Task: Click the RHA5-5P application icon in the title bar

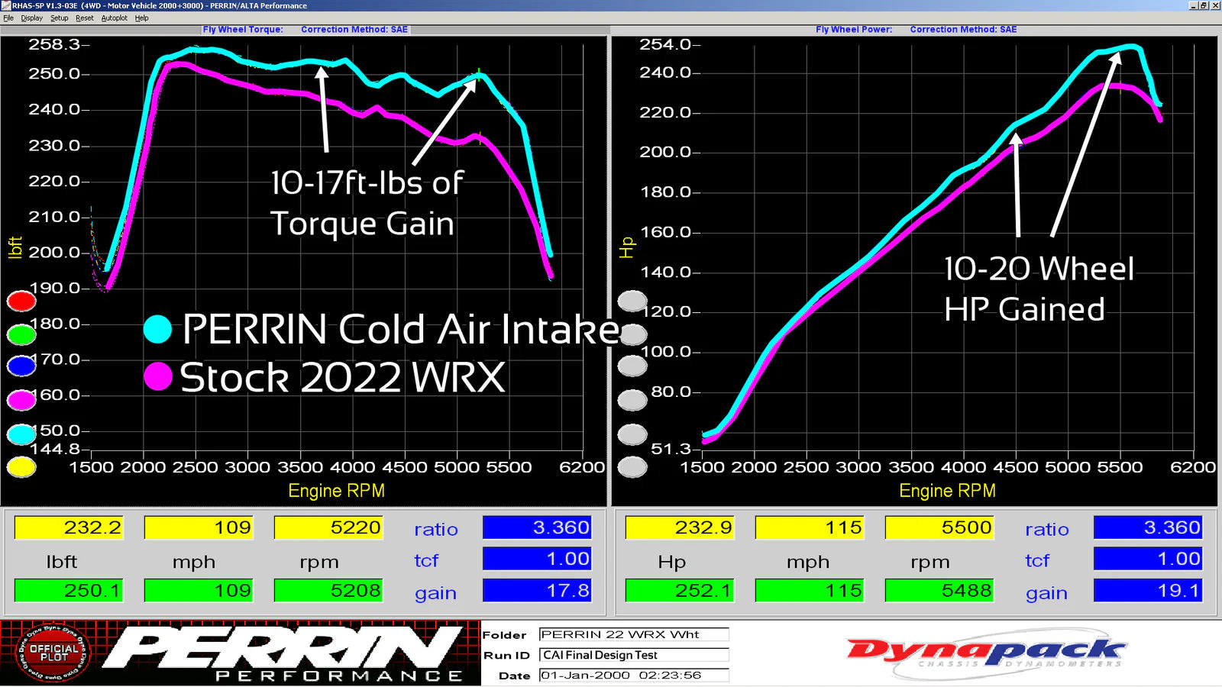Action: (x=6, y=5)
